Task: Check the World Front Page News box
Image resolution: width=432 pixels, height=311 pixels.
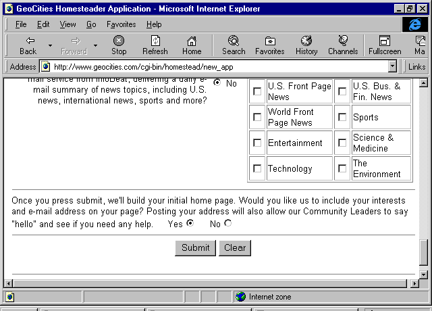Action: click(257, 117)
